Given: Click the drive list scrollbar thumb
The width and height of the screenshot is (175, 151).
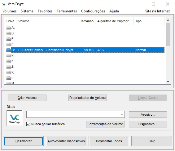Looking at the screenshot, I should tap(168, 34).
